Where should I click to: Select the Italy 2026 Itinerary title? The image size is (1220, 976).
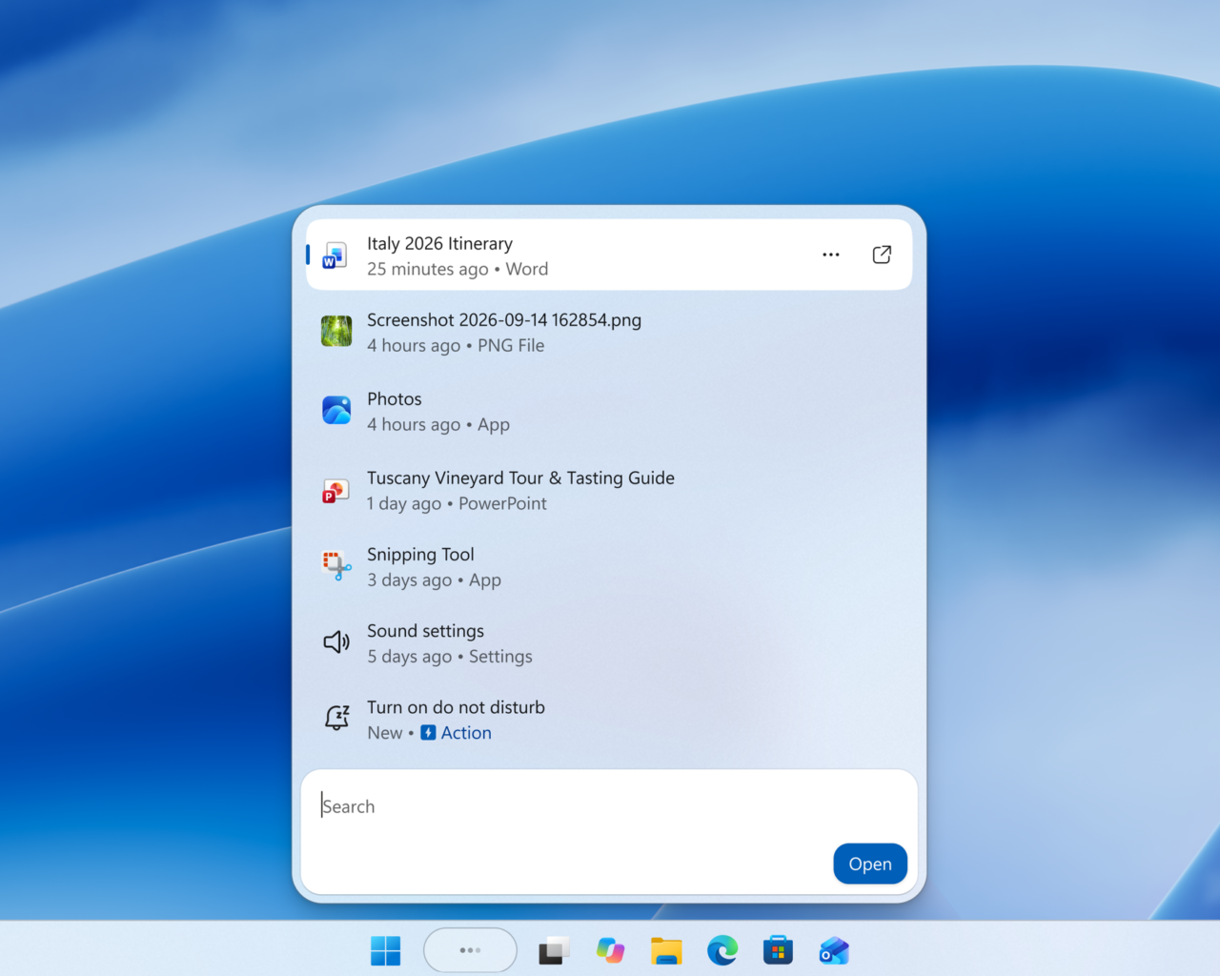(439, 244)
